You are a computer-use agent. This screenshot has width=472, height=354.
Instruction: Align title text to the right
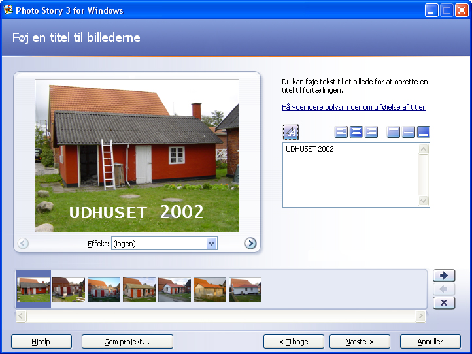tap(371, 132)
